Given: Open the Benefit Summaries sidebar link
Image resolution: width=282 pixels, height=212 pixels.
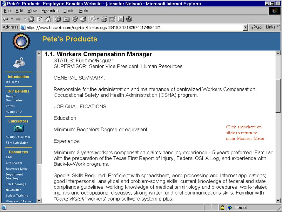Looking at the screenshot, I should click(x=14, y=98).
